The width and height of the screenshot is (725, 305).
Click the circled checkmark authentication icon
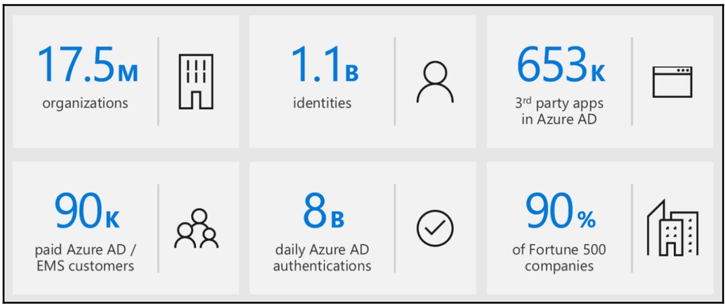[x=434, y=228]
